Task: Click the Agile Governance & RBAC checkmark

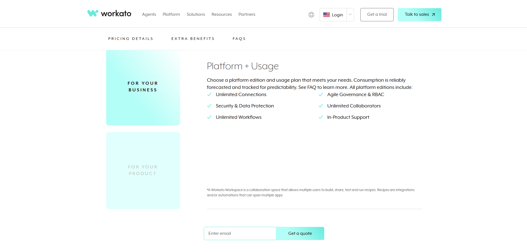Action: pyautogui.click(x=321, y=94)
